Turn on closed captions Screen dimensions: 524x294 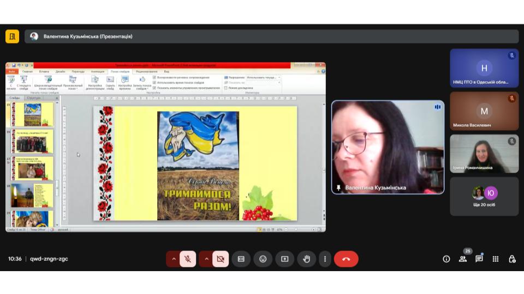[241, 259]
